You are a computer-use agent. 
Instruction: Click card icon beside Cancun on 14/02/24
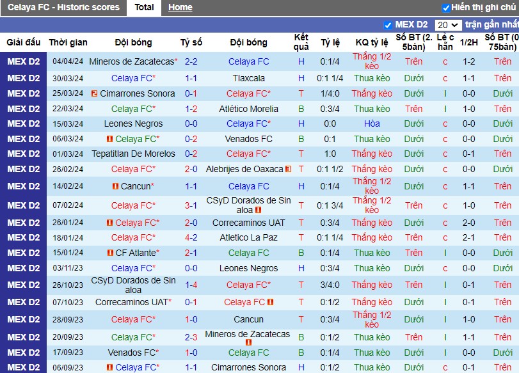tap(116, 186)
